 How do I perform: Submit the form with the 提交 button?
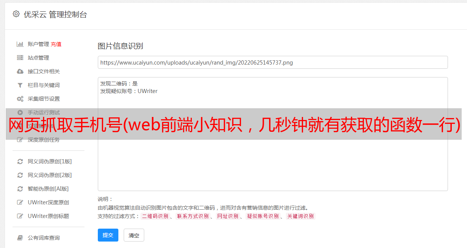108,235
